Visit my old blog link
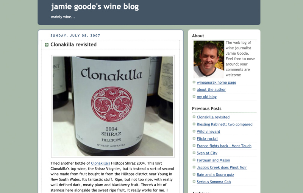 click(x=206, y=97)
